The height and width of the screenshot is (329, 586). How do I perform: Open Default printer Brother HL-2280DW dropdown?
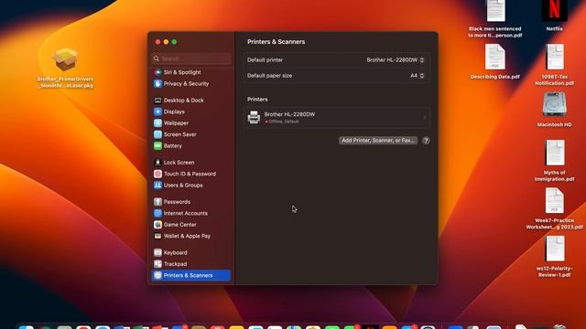click(x=395, y=60)
